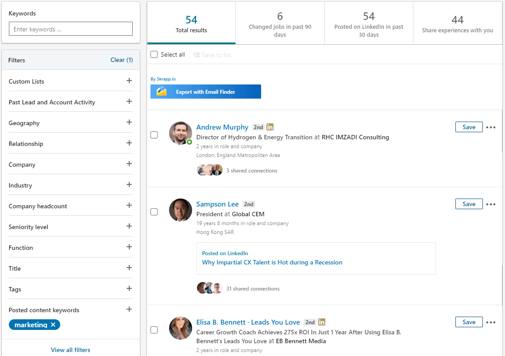Open Elisa B. Bennett's profile name link
This screenshot has height=356, width=505.
248,322
